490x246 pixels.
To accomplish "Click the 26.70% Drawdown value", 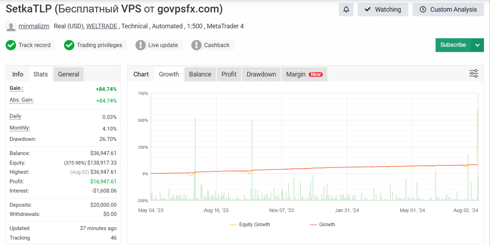I will click(108, 139).
